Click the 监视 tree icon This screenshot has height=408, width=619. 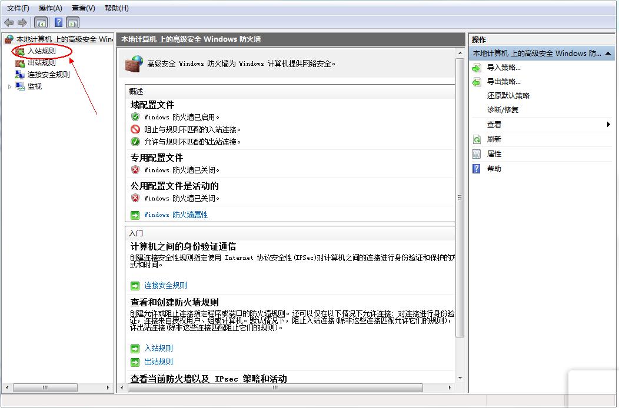(20, 86)
